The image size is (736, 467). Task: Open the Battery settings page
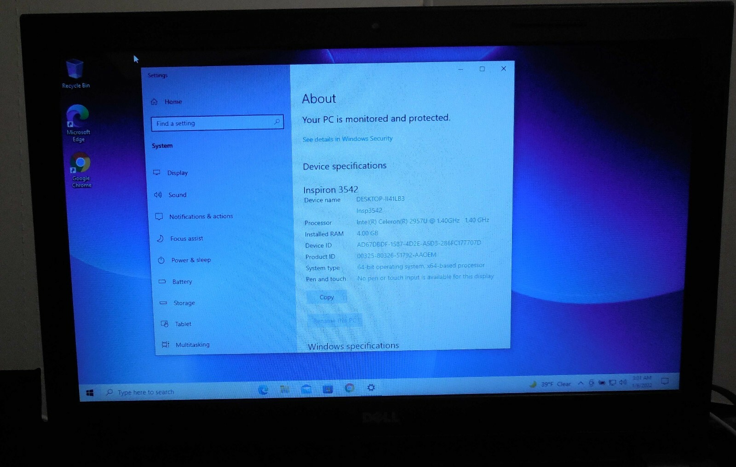click(175, 282)
